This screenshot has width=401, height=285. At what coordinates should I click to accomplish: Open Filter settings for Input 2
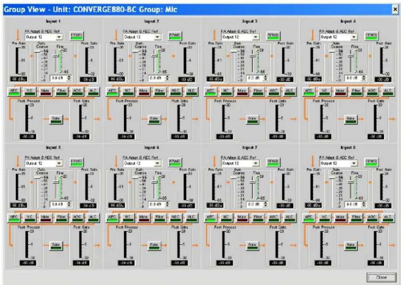click(160, 91)
